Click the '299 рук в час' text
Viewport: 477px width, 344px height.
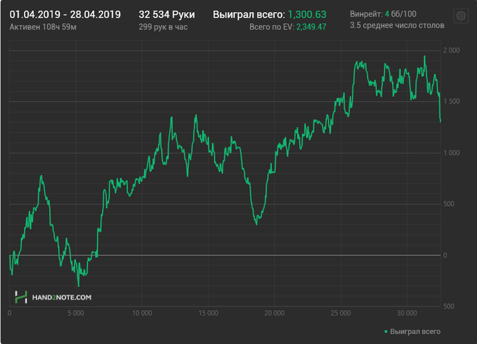(x=163, y=27)
